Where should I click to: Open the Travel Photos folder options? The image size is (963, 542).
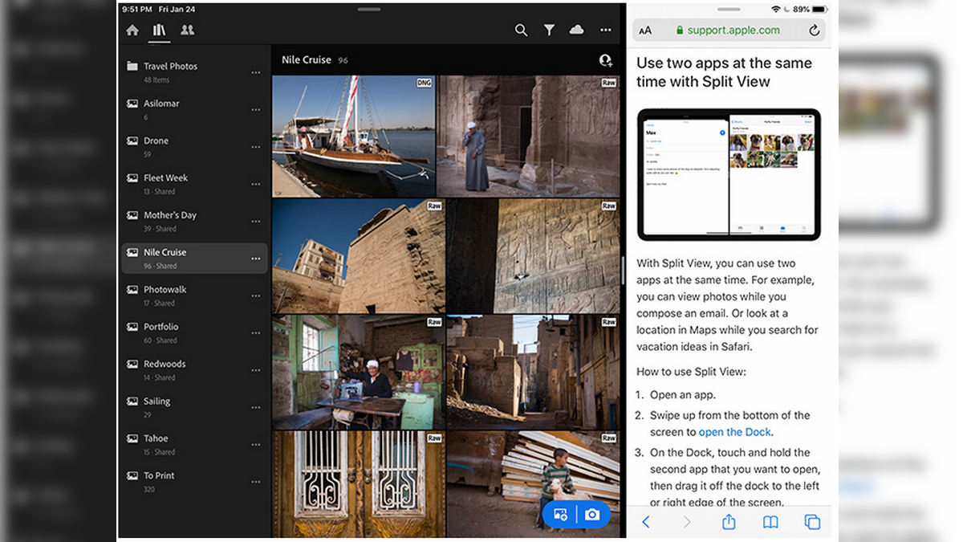point(255,72)
